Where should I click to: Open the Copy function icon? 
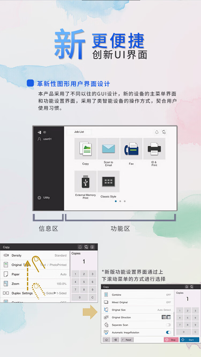(x=85, y=149)
